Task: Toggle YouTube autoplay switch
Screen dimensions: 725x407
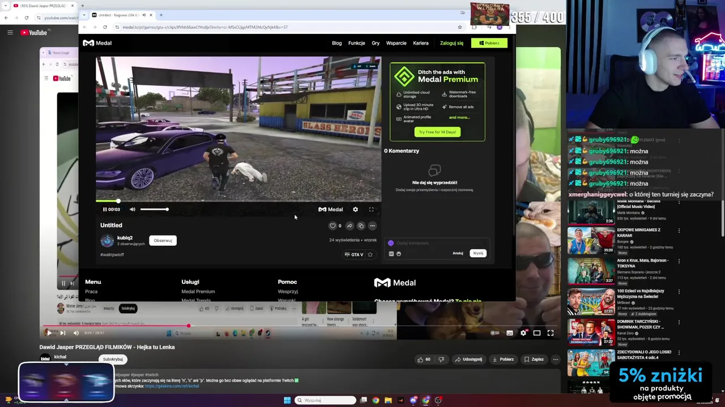Action: [x=494, y=333]
